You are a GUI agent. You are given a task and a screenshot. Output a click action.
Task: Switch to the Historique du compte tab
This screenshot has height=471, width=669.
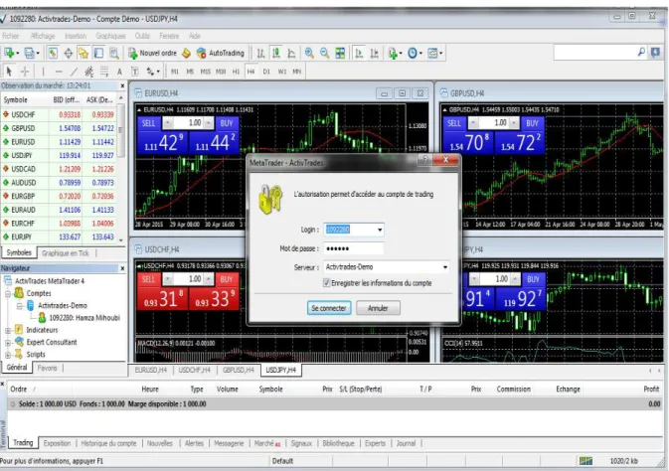point(108,443)
